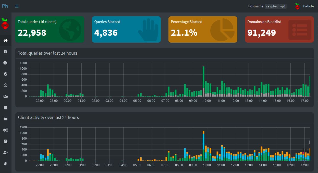318x173 pixels.
Task: Click the blacklist ban-circle sidebar icon
Action: click(x=5, y=85)
